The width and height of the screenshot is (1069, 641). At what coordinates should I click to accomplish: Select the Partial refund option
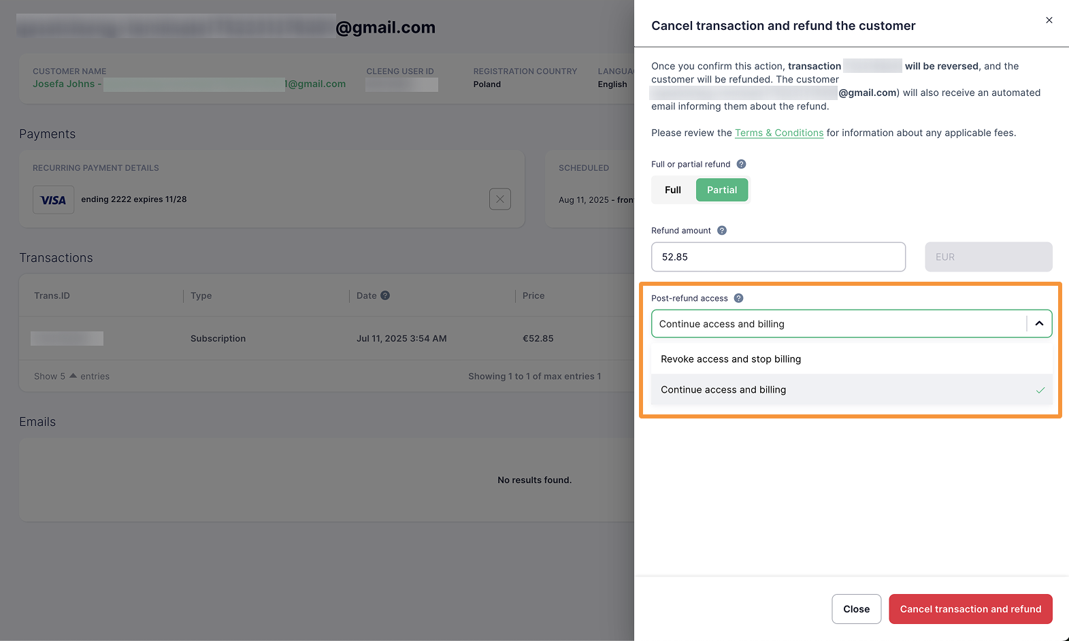pyautogui.click(x=722, y=190)
